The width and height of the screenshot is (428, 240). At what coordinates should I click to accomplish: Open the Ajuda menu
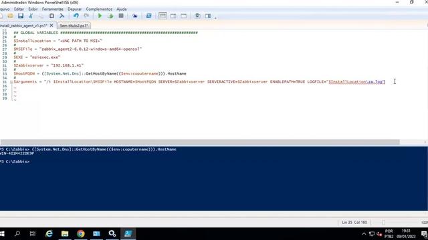(x=122, y=9)
